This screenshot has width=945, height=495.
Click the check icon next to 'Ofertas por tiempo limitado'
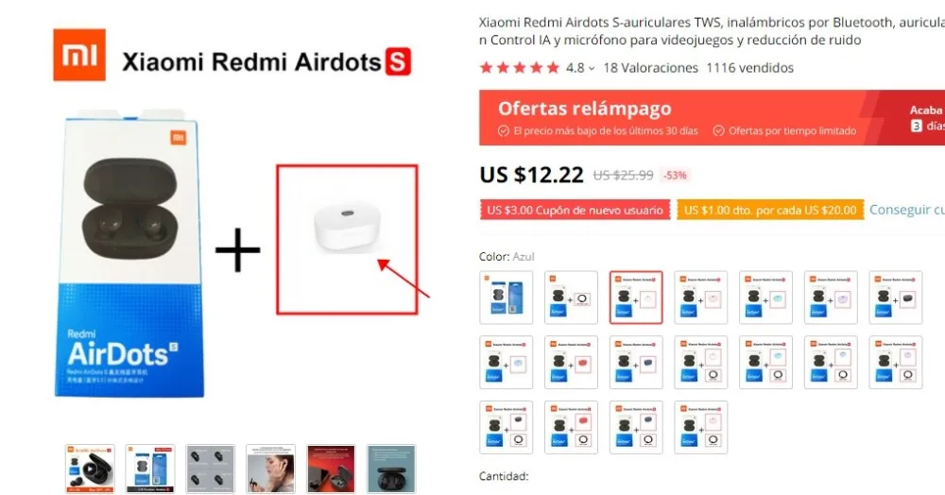tap(718, 130)
